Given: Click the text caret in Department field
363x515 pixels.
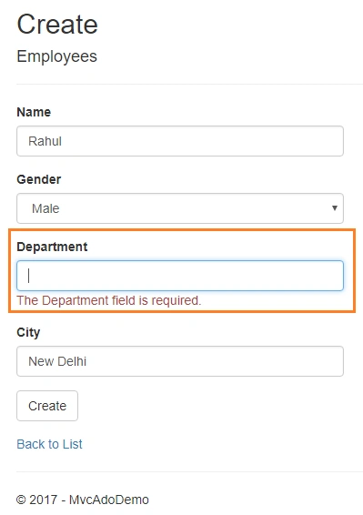Looking at the screenshot, I should 29,276.
